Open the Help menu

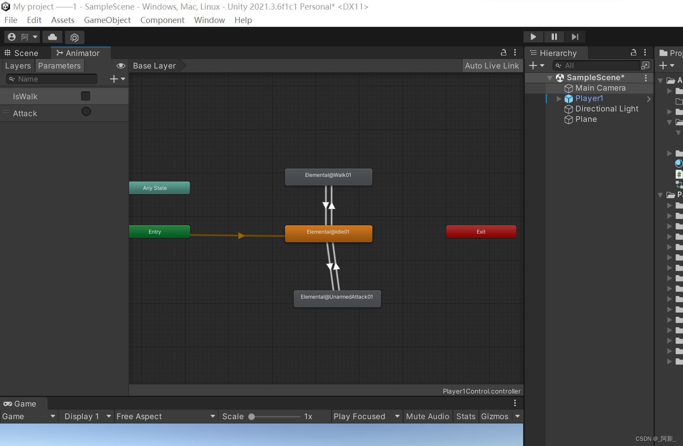point(243,20)
